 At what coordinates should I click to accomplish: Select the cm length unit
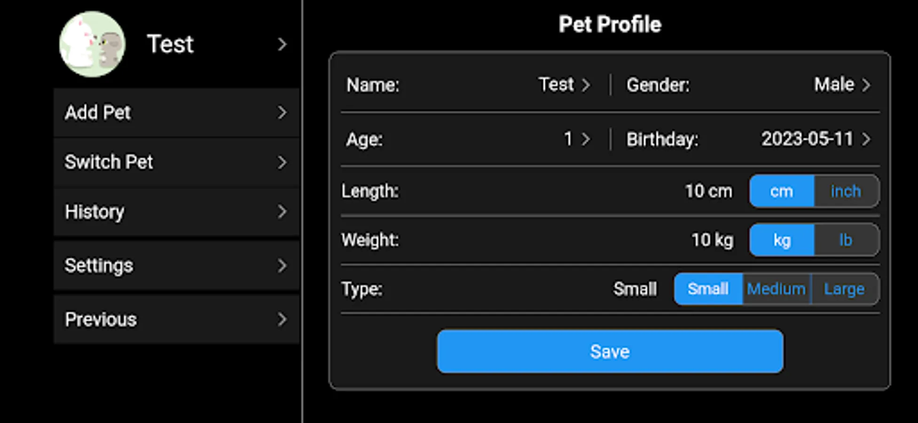coord(782,191)
